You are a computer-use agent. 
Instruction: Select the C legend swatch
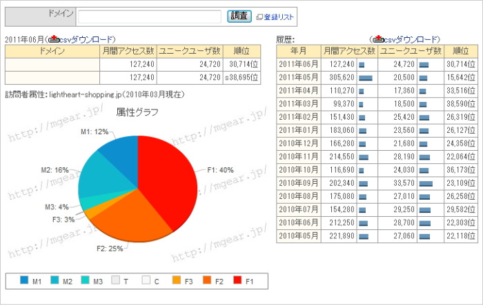(146, 280)
